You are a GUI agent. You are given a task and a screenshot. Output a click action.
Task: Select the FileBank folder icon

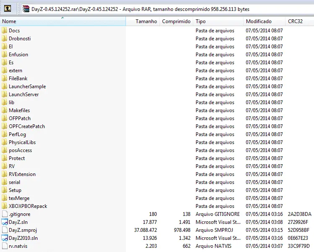click(x=4, y=79)
